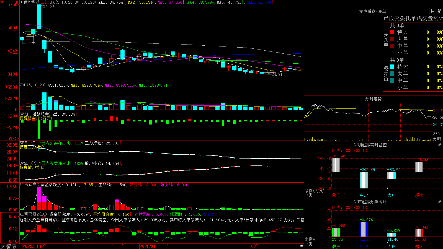Click the 爆发线: 6.000 label
The image size is (443, 249).
174,185
